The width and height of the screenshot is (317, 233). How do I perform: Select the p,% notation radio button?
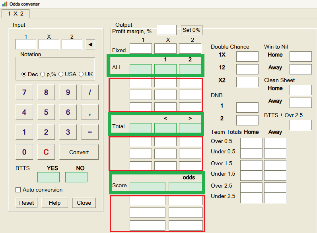click(x=43, y=74)
